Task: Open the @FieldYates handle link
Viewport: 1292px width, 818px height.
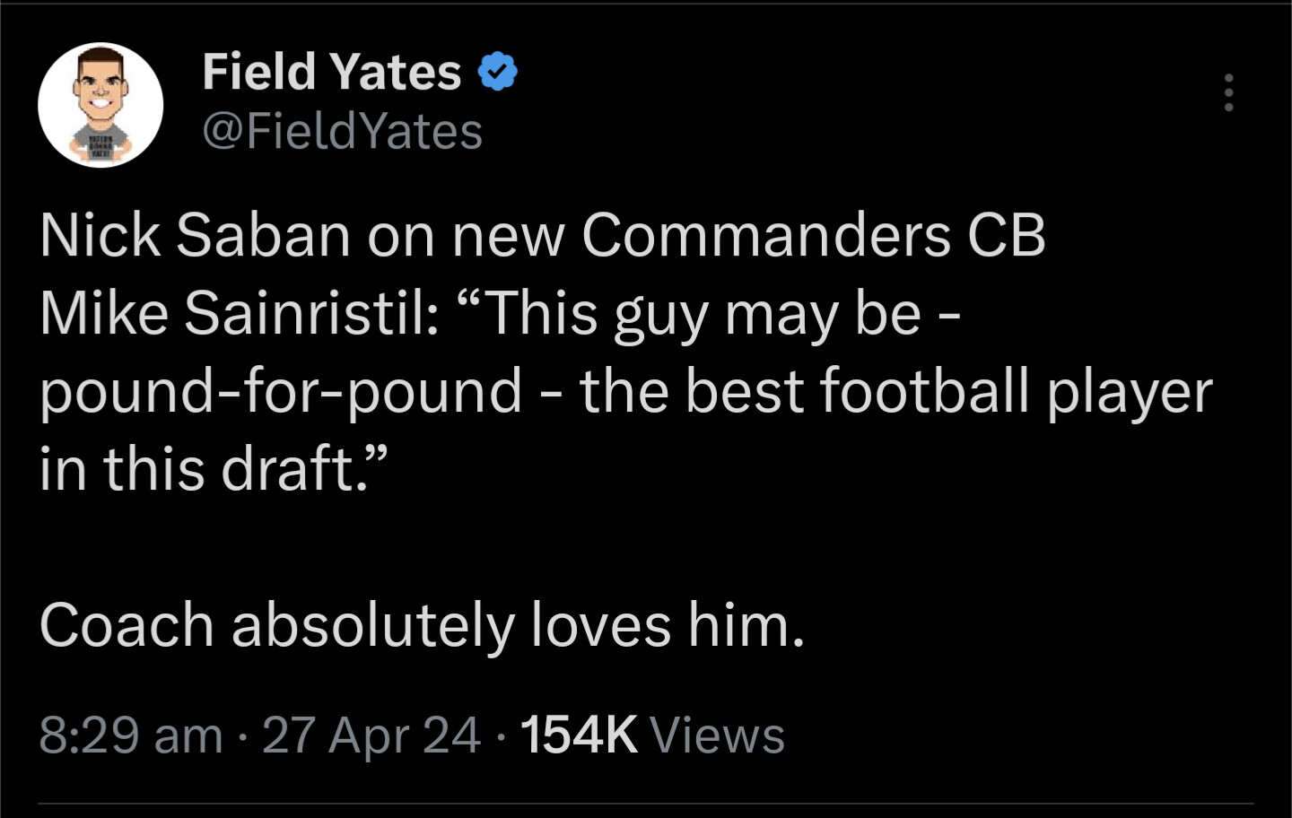Action: (343, 132)
